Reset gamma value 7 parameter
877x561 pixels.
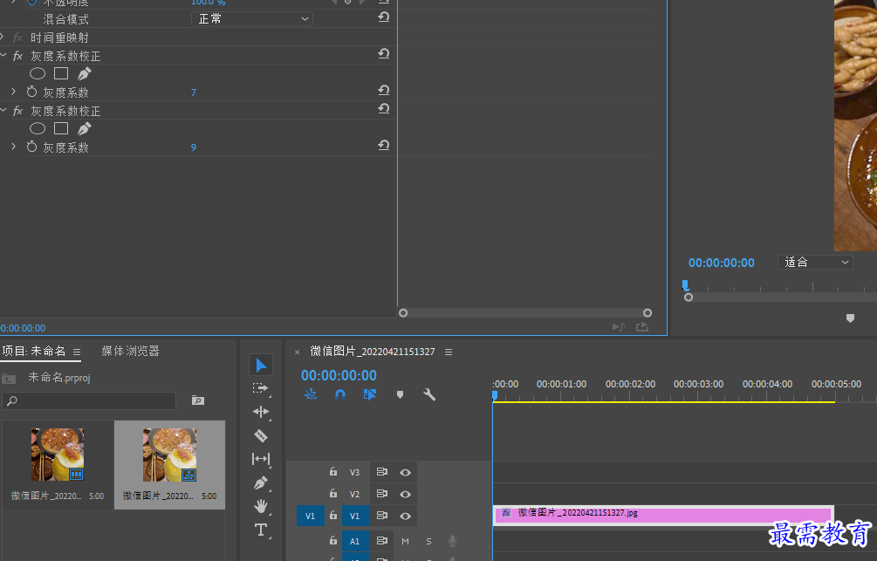coord(384,90)
